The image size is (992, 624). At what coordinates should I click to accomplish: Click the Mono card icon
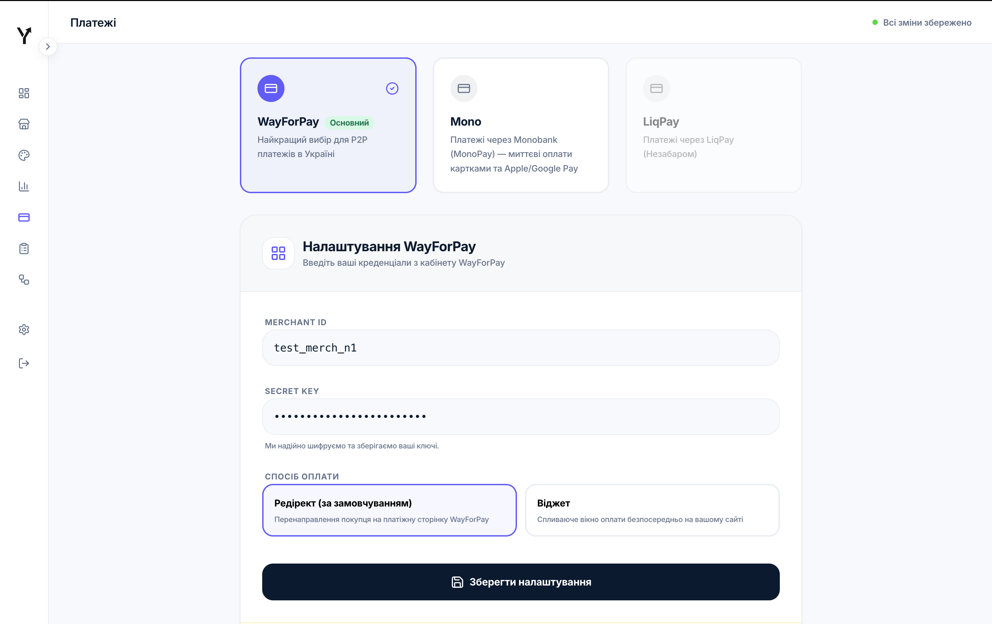click(464, 88)
